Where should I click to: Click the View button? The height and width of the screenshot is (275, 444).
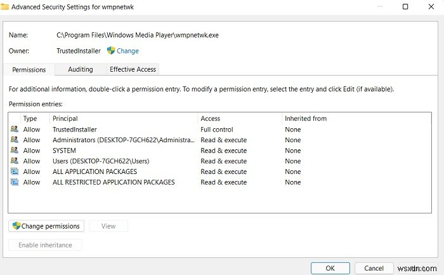(x=108, y=226)
